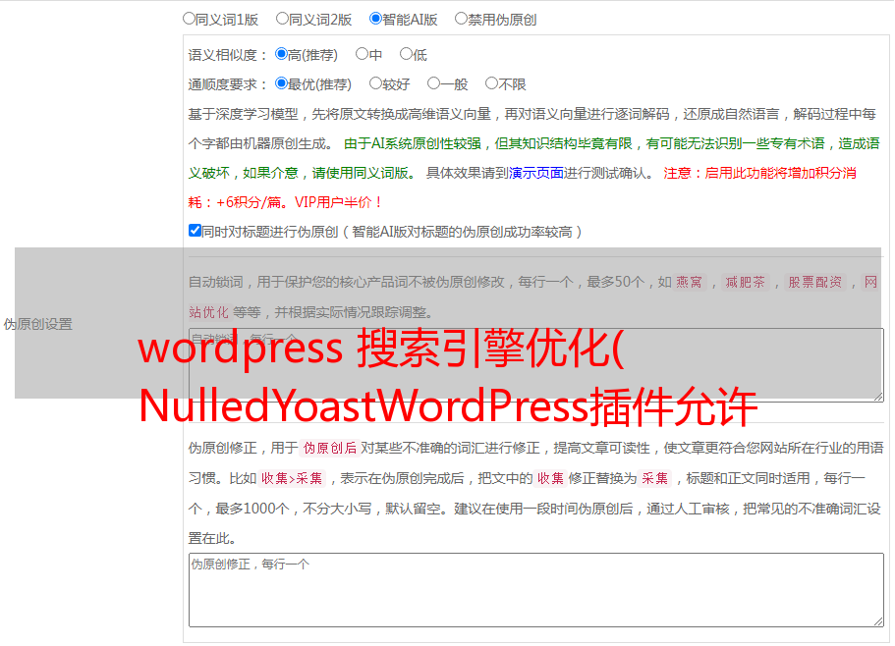The height and width of the screenshot is (646, 895).
Task: Click the 伪原创设置 row label
Action: coord(37,324)
